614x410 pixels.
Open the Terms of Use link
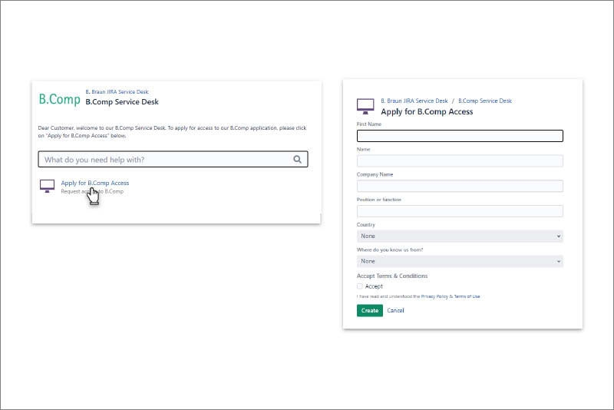point(467,296)
